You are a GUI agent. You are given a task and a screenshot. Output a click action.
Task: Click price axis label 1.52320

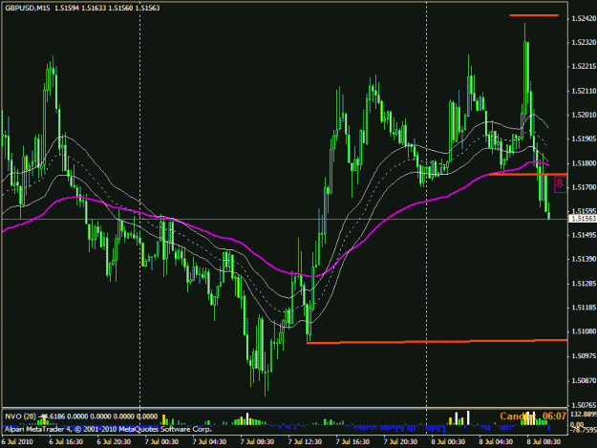[584, 42]
